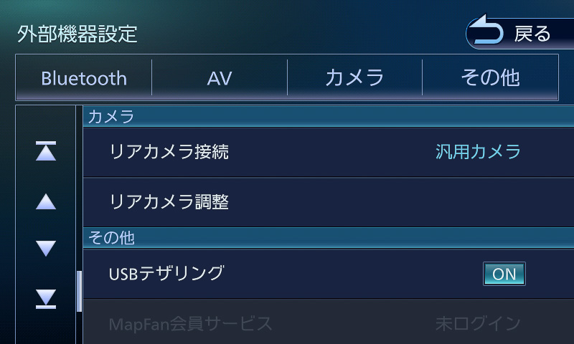Open MapFan会員サービス entry
The height and width of the screenshot is (344, 574).
tap(191, 323)
